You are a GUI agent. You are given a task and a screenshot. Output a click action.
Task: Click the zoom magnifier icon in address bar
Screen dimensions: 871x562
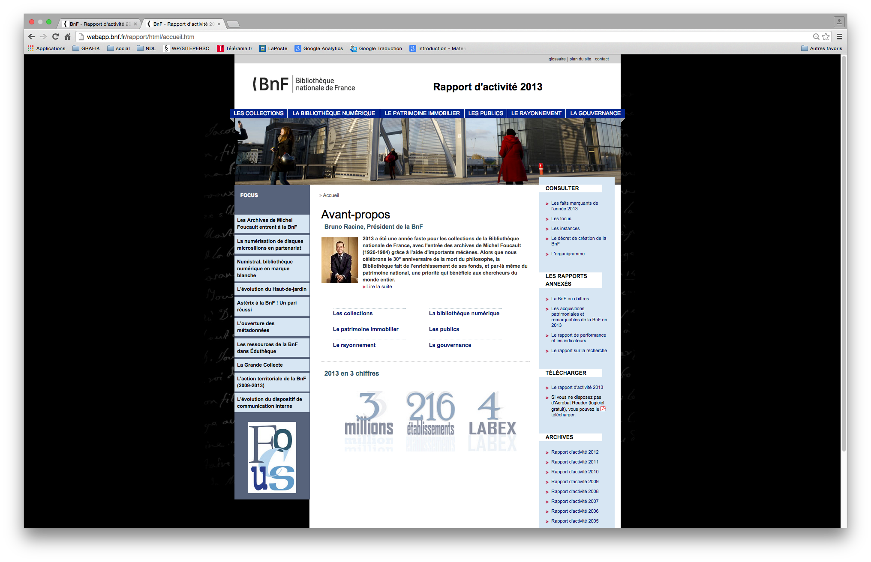point(816,37)
